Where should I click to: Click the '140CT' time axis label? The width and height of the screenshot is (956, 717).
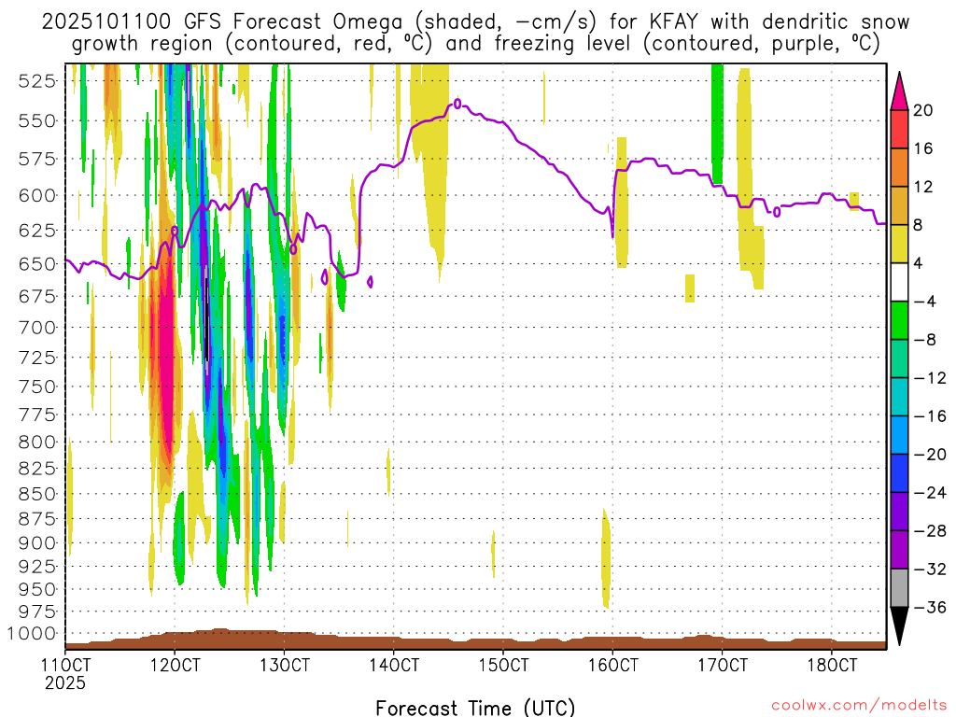[x=393, y=665]
